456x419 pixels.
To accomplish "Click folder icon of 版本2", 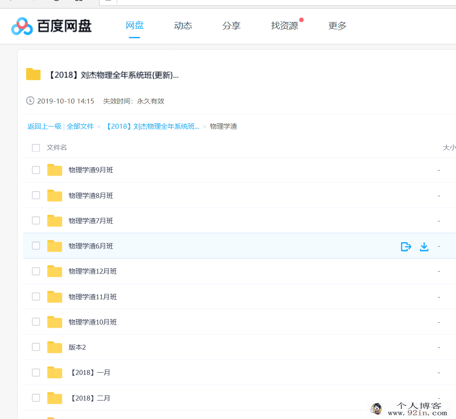I will coord(55,347).
